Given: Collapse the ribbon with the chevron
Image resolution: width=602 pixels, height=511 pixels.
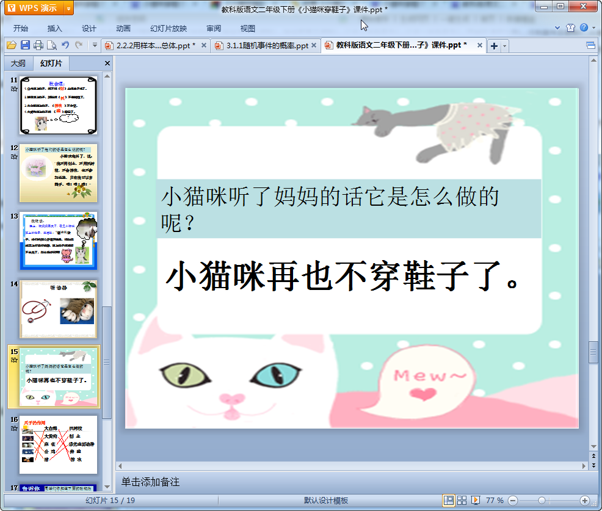Looking at the screenshot, I should pos(557,27).
